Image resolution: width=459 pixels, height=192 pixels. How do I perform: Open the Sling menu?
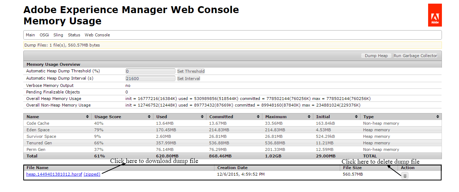click(x=58, y=35)
